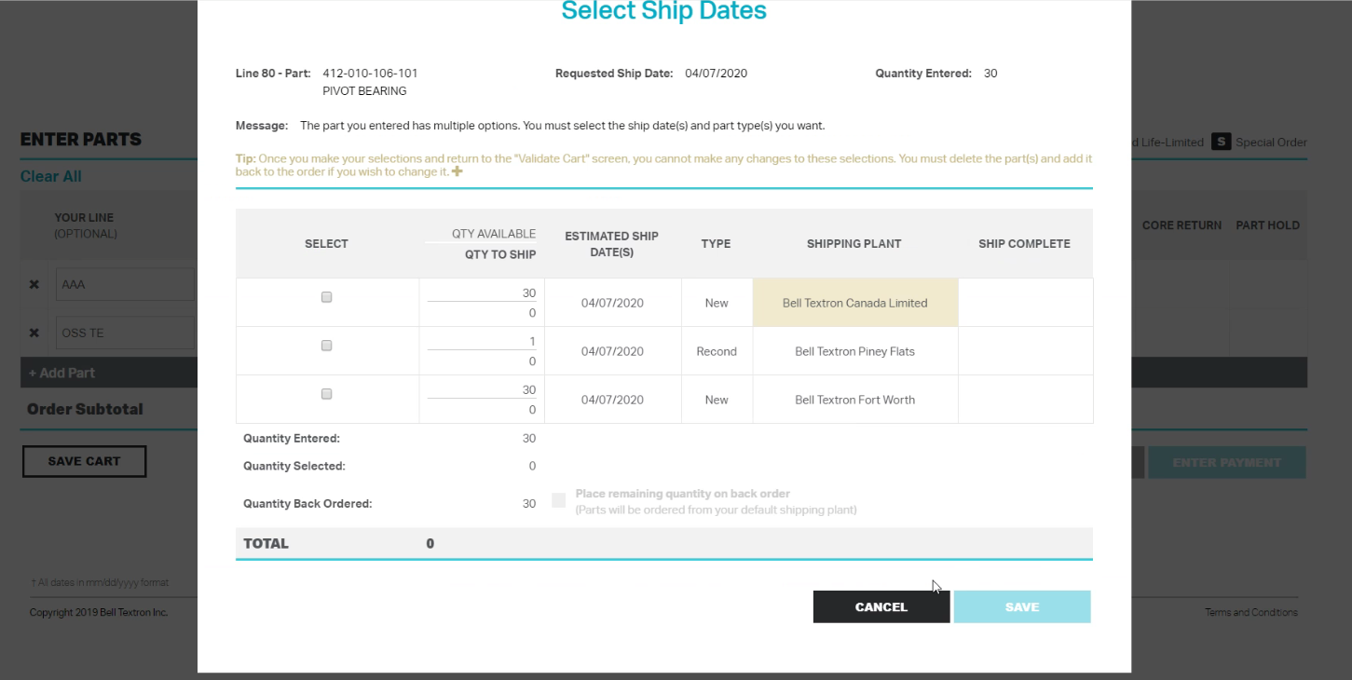Viewport: 1352px width, 680px height.
Task: Remove the OSS TE part line
Action: 34,333
